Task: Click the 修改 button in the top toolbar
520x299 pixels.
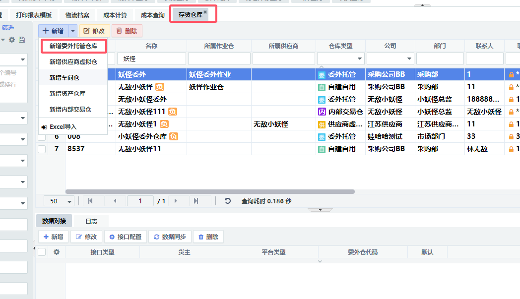Action: (94, 31)
